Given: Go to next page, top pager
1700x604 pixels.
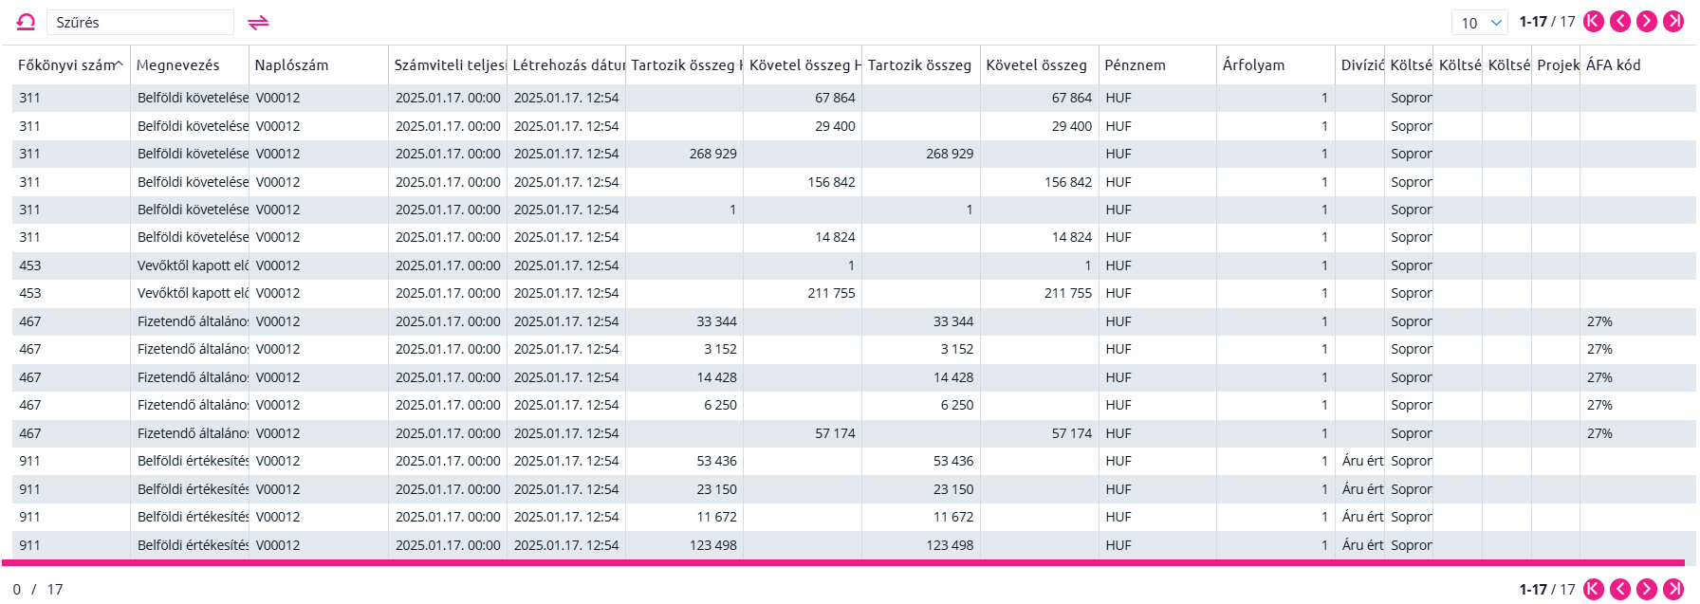Looking at the screenshot, I should (1647, 22).
